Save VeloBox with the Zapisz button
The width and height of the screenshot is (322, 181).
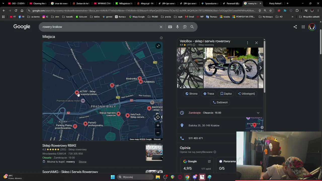click(x=226, y=94)
